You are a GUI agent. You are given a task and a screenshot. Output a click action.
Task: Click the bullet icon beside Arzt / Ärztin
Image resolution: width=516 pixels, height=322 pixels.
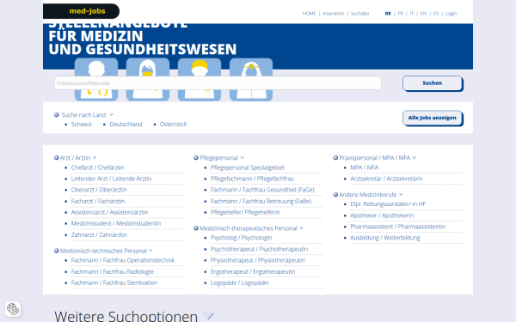pos(56,158)
